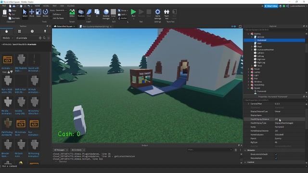This screenshot has width=308, height=173.
Task: Open Game Settings gear
Action: click(157, 14)
